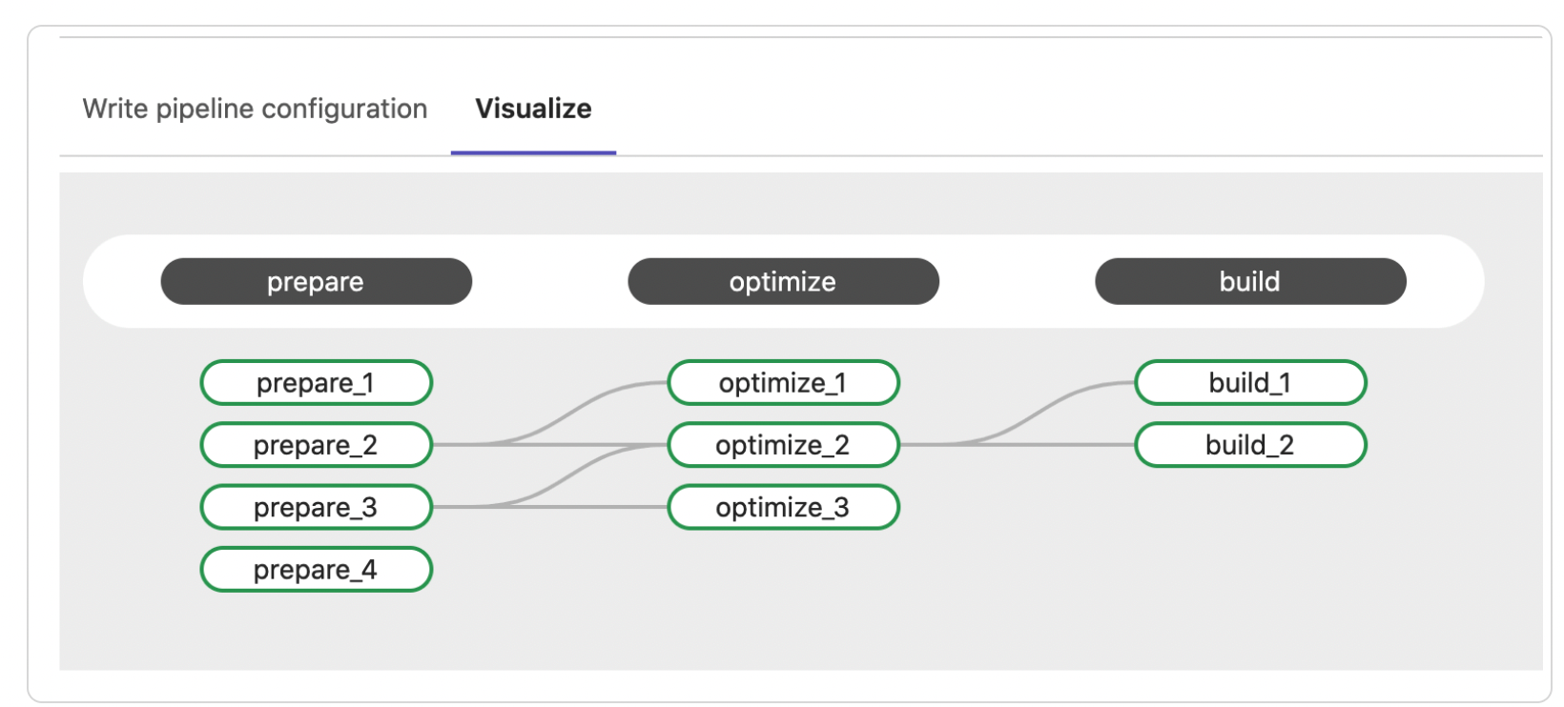Select the prepare_1 job node
Screen dimensions: 1564x707
[x=316, y=383]
